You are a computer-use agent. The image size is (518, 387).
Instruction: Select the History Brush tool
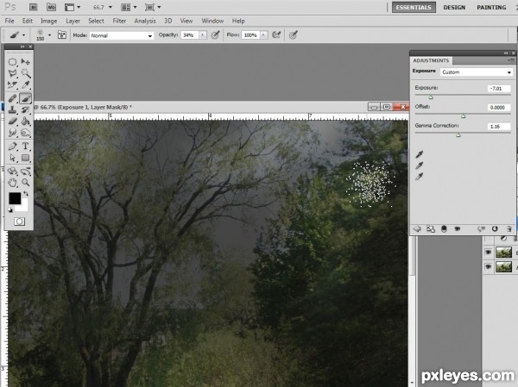click(25, 109)
